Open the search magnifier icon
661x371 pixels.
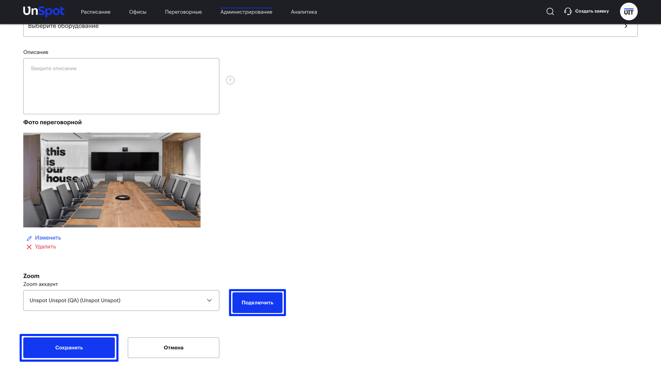(550, 12)
